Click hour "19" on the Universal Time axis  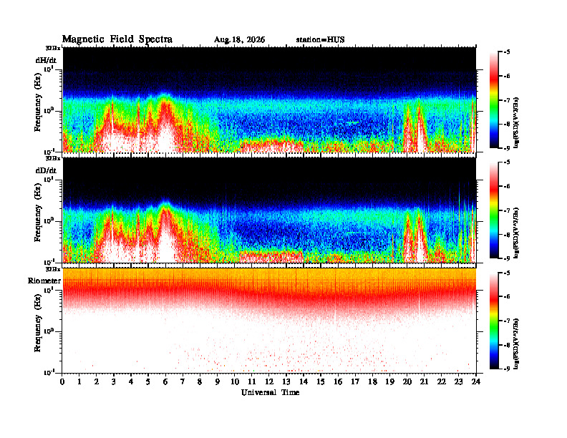(389, 381)
